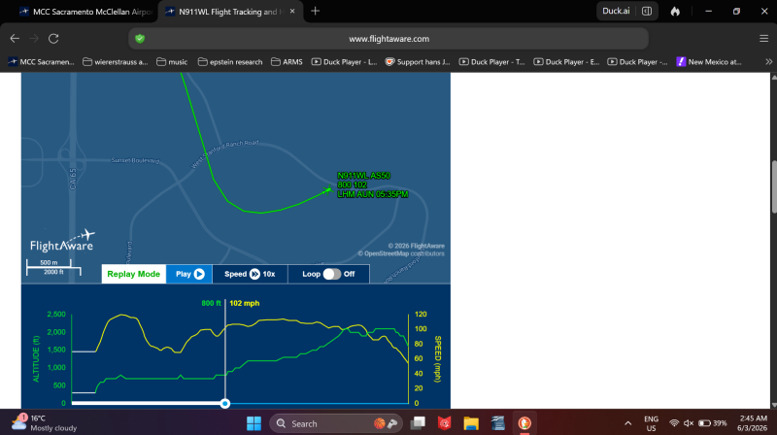Click the FlightAware logo on map
This screenshot has height=435, width=777.
click(x=62, y=241)
